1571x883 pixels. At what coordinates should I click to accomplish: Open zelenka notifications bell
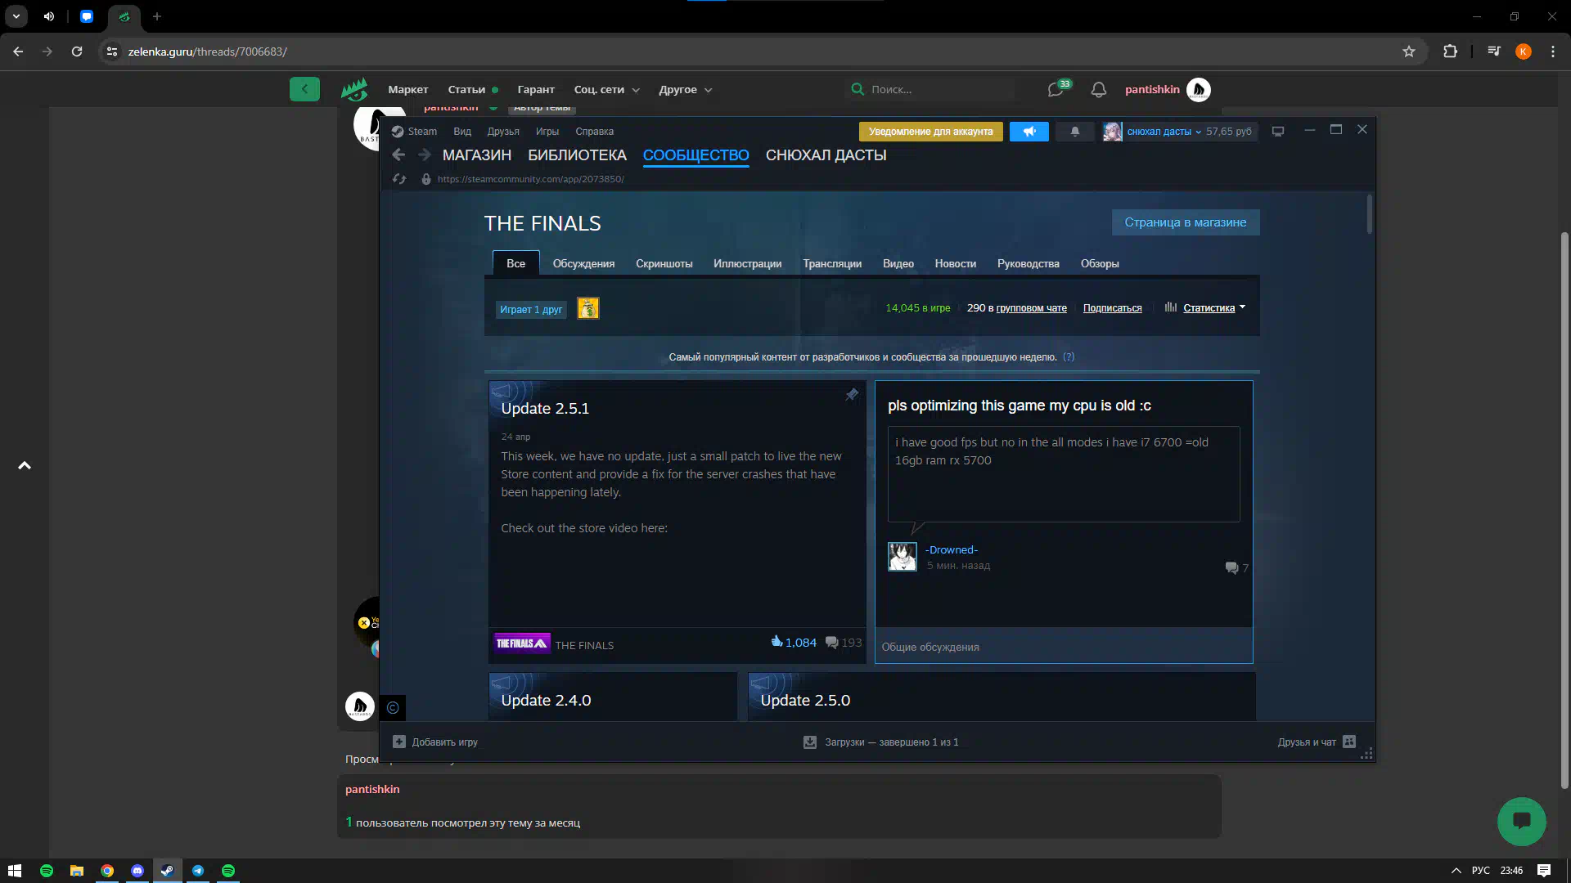pos(1099,90)
